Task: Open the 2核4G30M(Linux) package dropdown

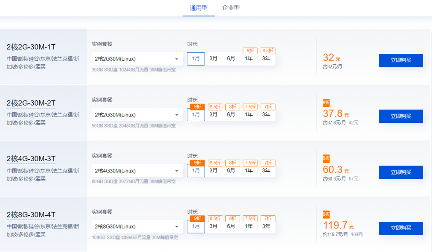Action: coord(137,171)
